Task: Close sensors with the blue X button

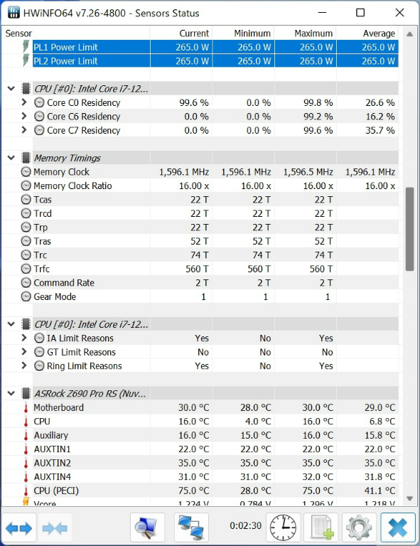Action: pyautogui.click(x=398, y=528)
